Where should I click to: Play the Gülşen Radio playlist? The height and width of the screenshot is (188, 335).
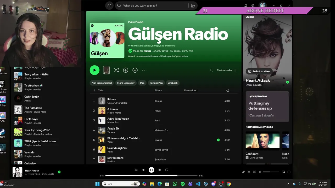94,70
